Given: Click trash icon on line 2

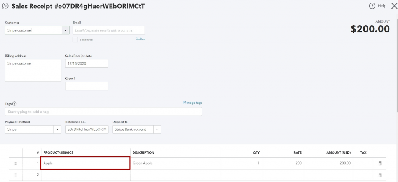Looking at the screenshot, I should 380,175.
